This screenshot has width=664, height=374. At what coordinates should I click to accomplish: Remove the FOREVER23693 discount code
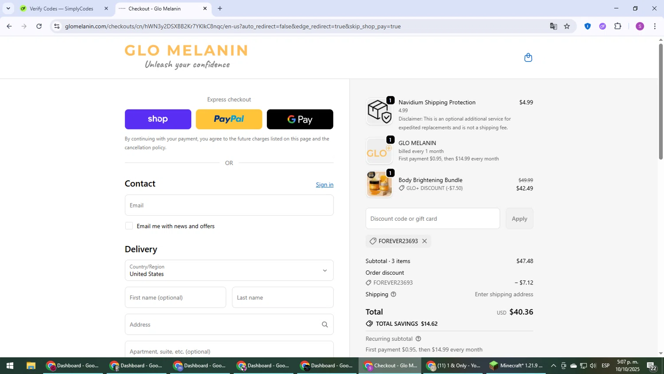425,241
